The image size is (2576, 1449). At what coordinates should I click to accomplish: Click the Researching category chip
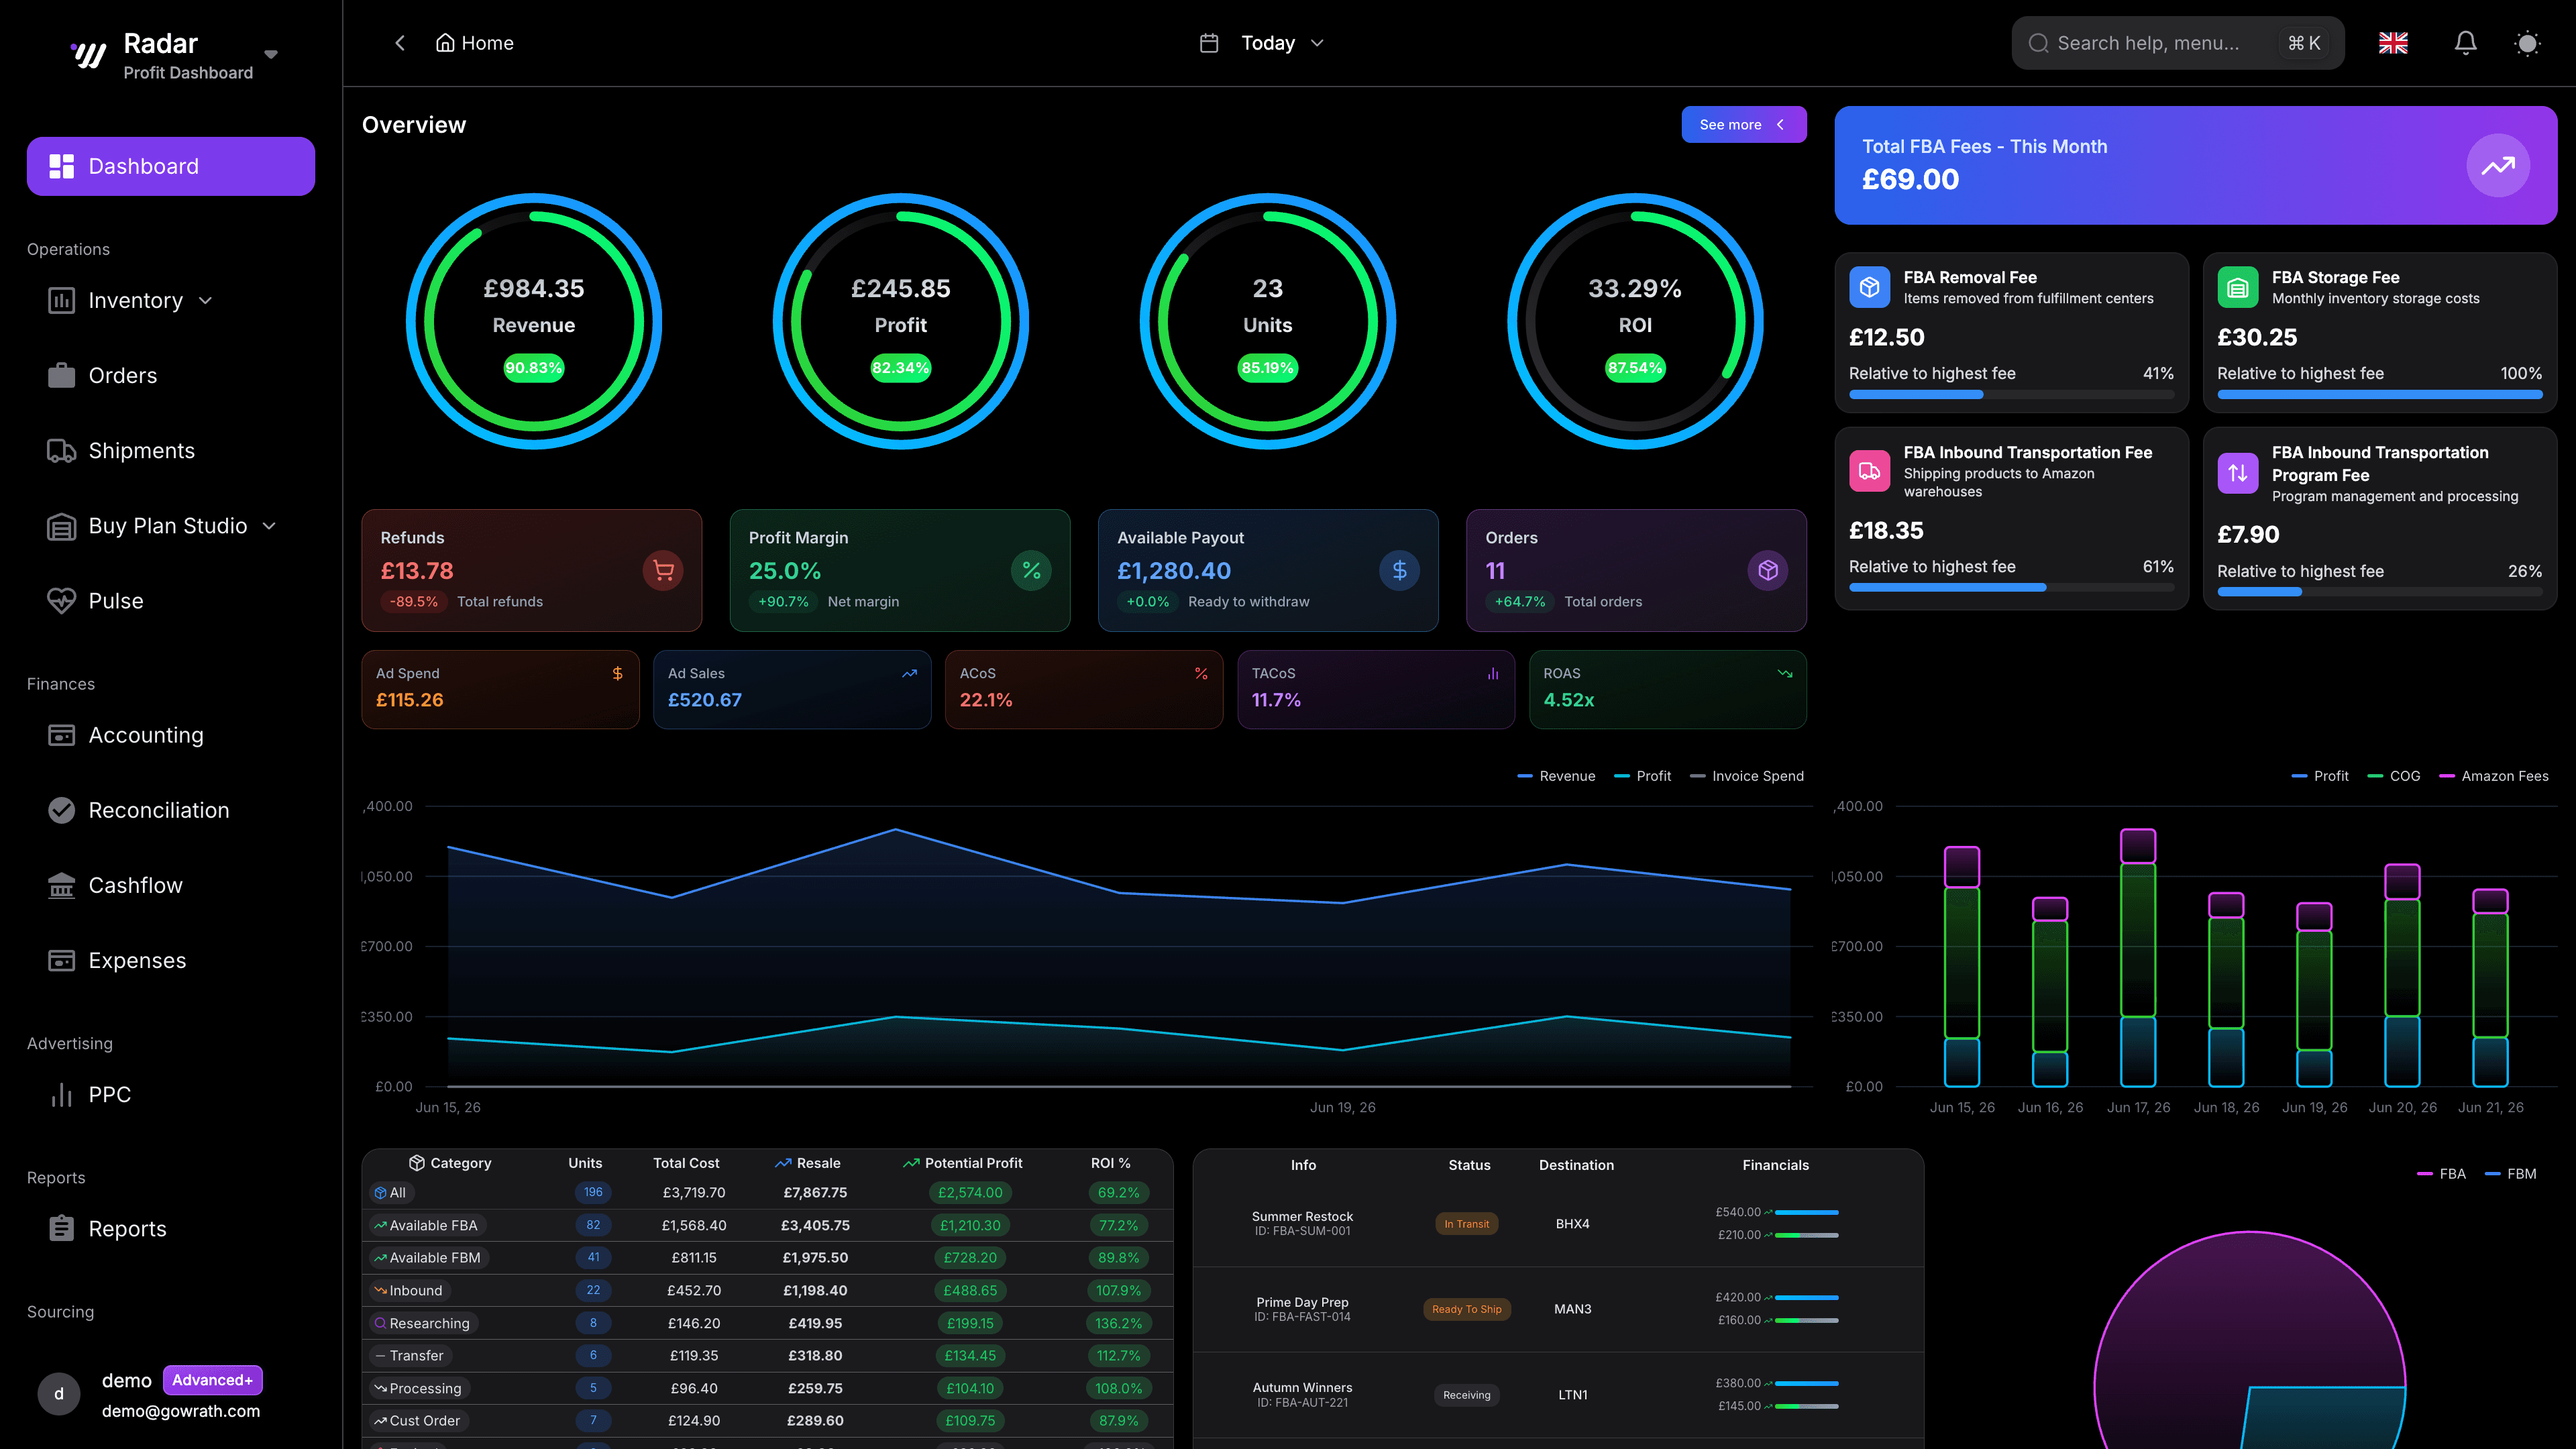tap(422, 1323)
